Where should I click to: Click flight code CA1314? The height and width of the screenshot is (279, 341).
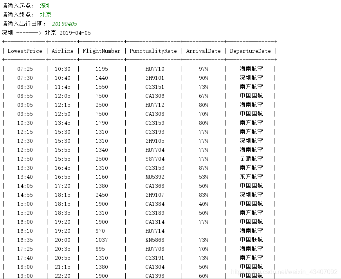point(155,222)
